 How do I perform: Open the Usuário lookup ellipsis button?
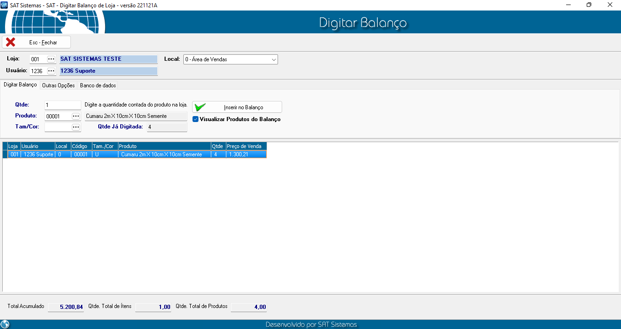coord(51,71)
